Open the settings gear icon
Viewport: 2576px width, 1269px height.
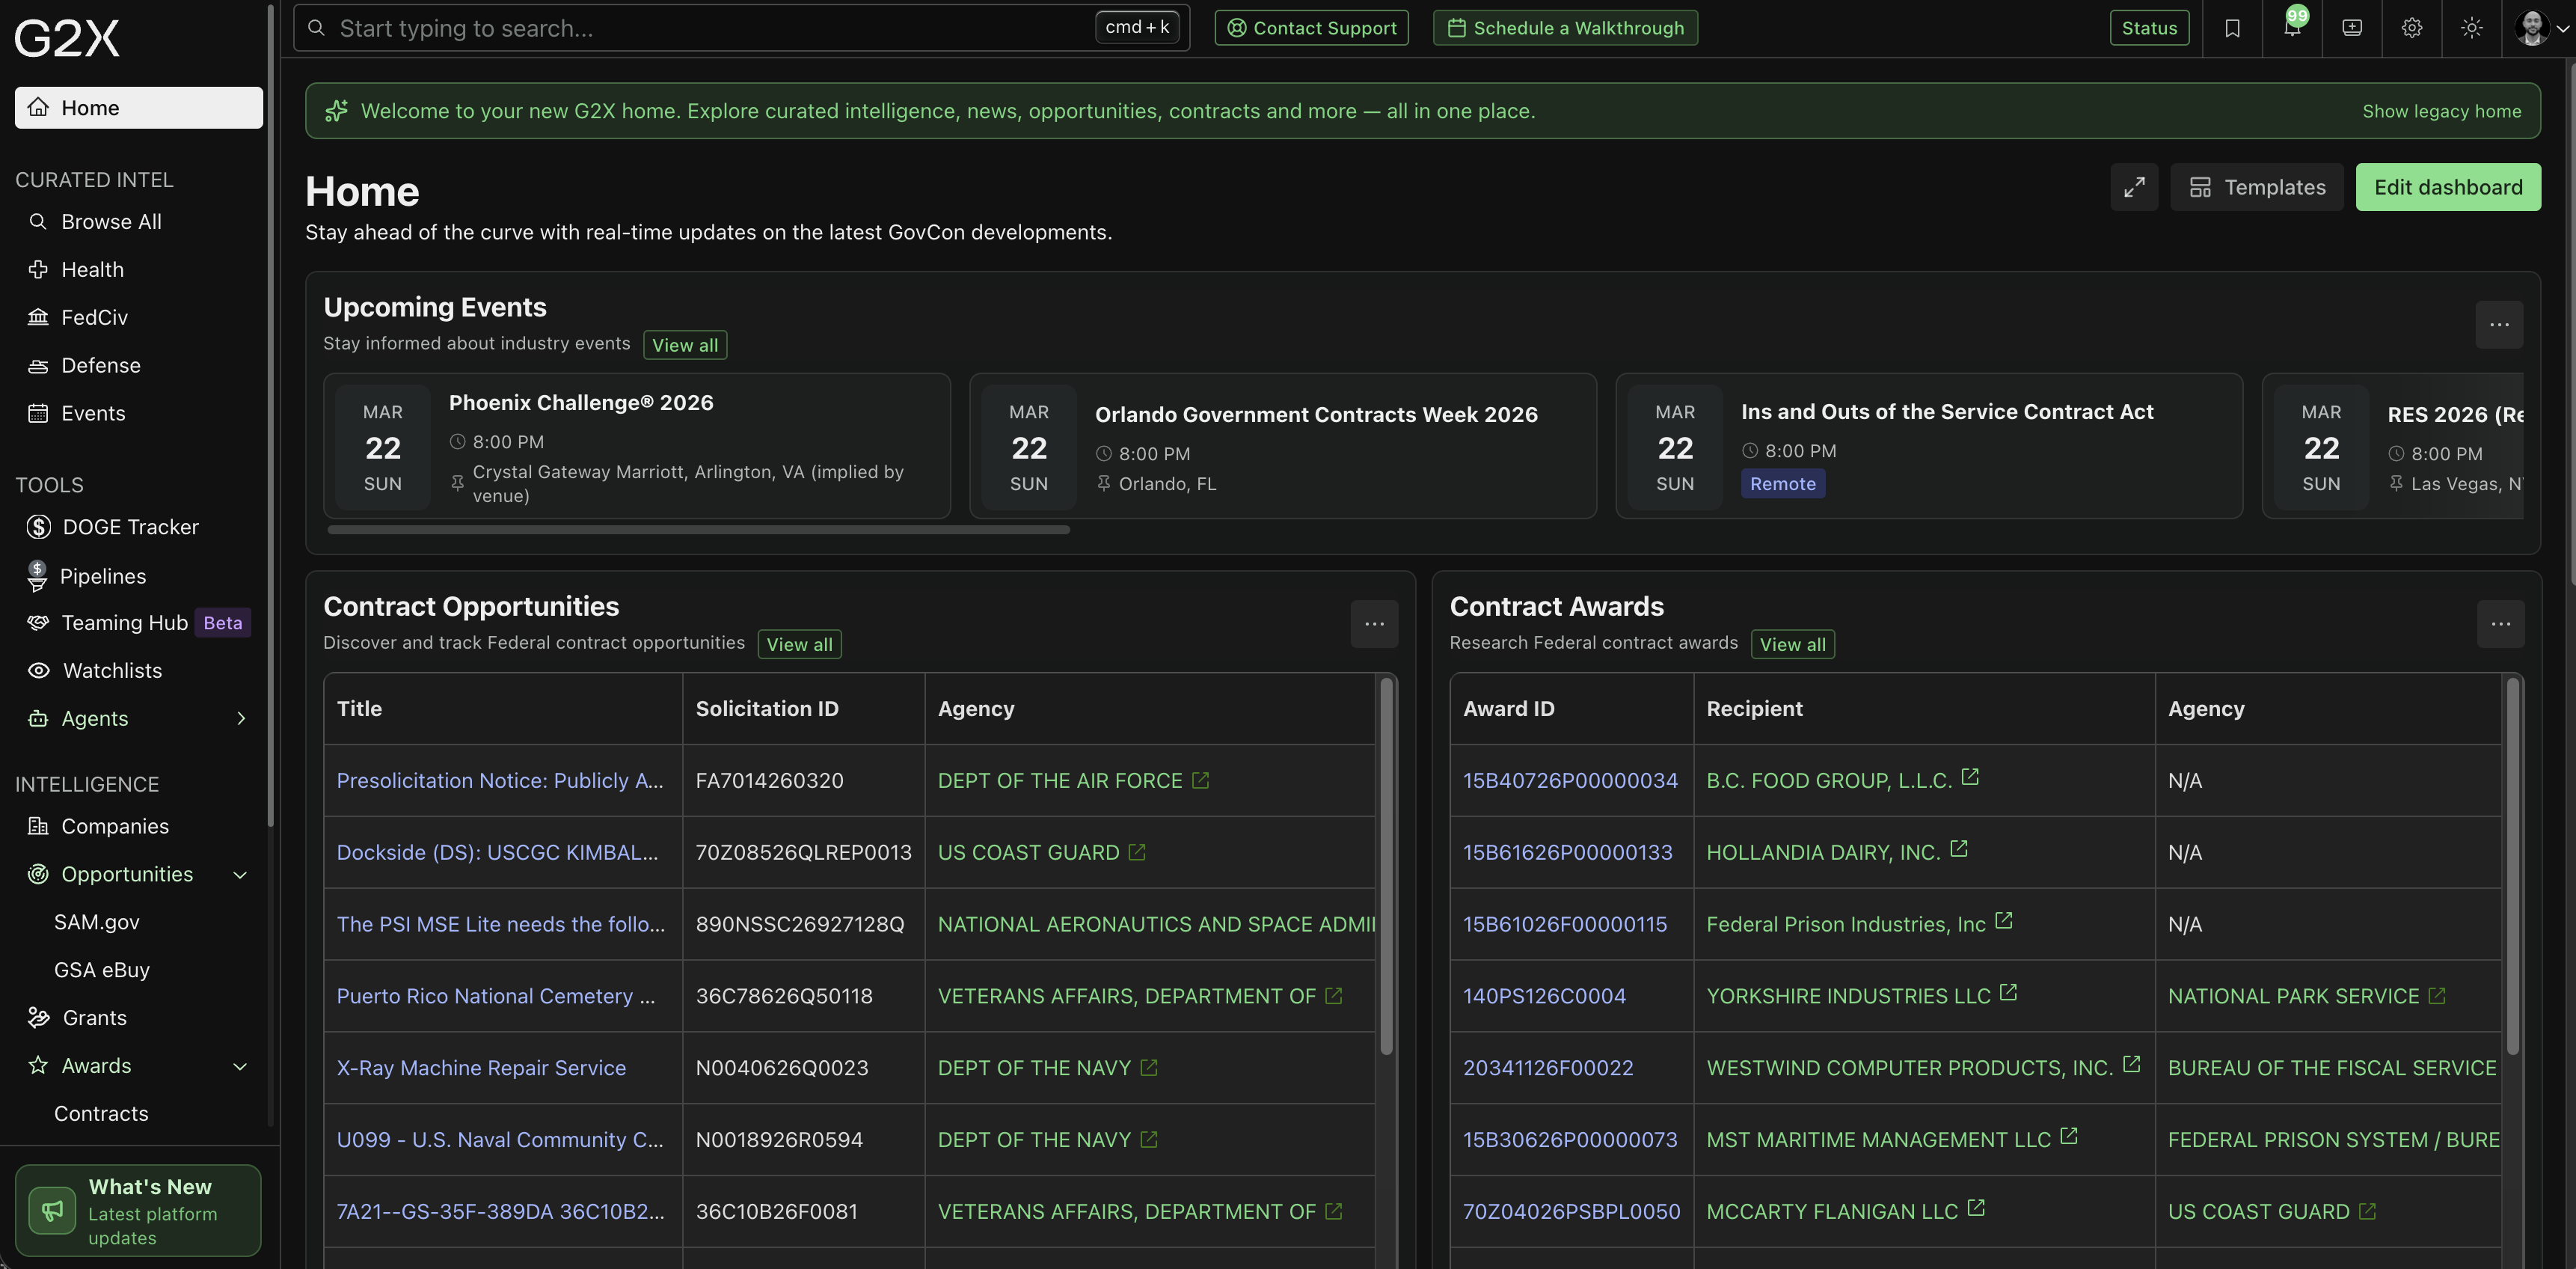click(x=2412, y=28)
